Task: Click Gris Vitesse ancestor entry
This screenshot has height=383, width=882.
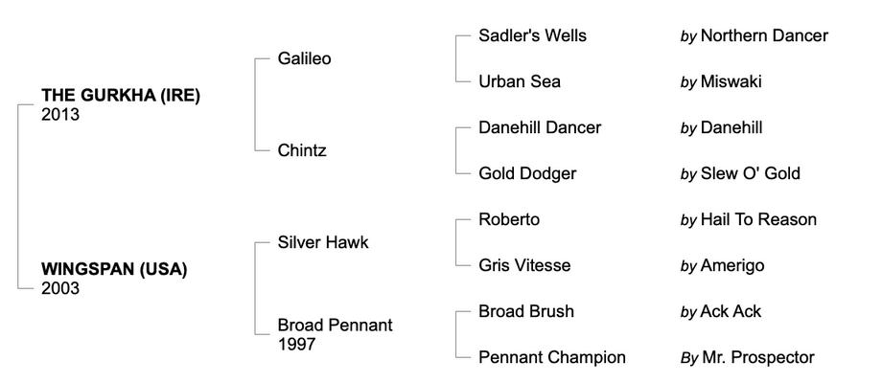Action: (524, 265)
